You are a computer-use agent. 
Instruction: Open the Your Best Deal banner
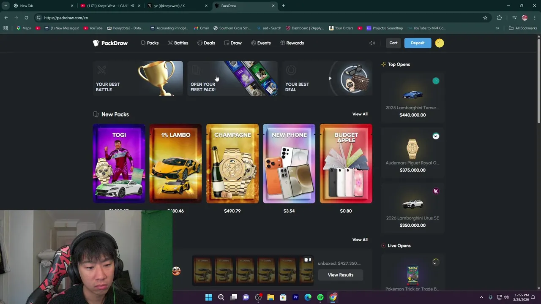tap(327, 79)
